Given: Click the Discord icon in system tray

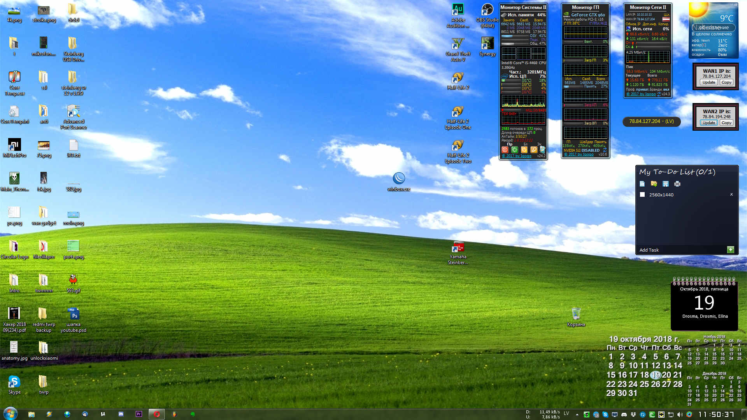Looking at the screenshot, I should pyautogui.click(x=624, y=415).
